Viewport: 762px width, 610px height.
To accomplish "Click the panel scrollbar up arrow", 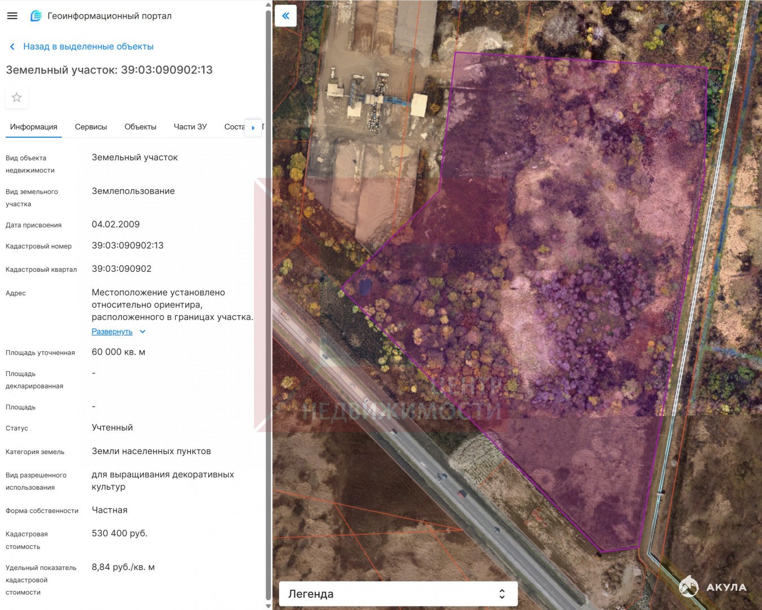I will [268, 5].
